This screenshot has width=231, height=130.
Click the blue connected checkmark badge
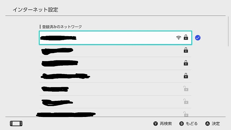(x=198, y=38)
